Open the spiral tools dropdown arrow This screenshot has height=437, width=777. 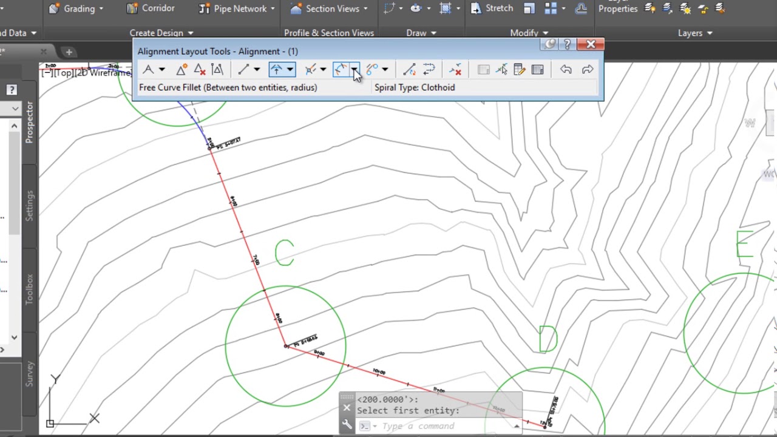point(385,70)
